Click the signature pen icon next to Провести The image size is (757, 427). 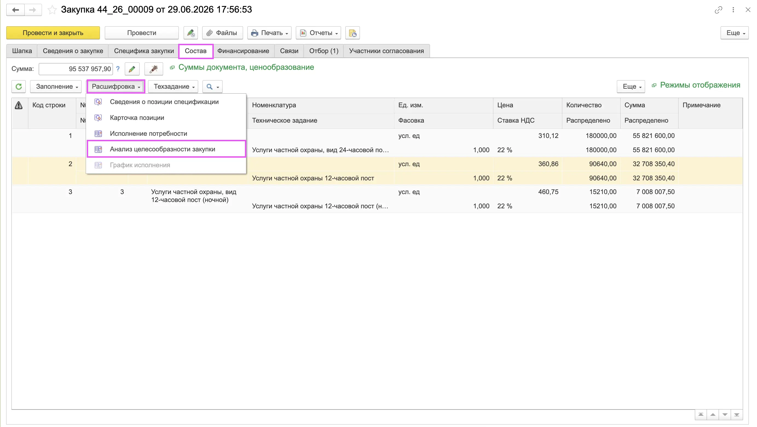tap(191, 33)
